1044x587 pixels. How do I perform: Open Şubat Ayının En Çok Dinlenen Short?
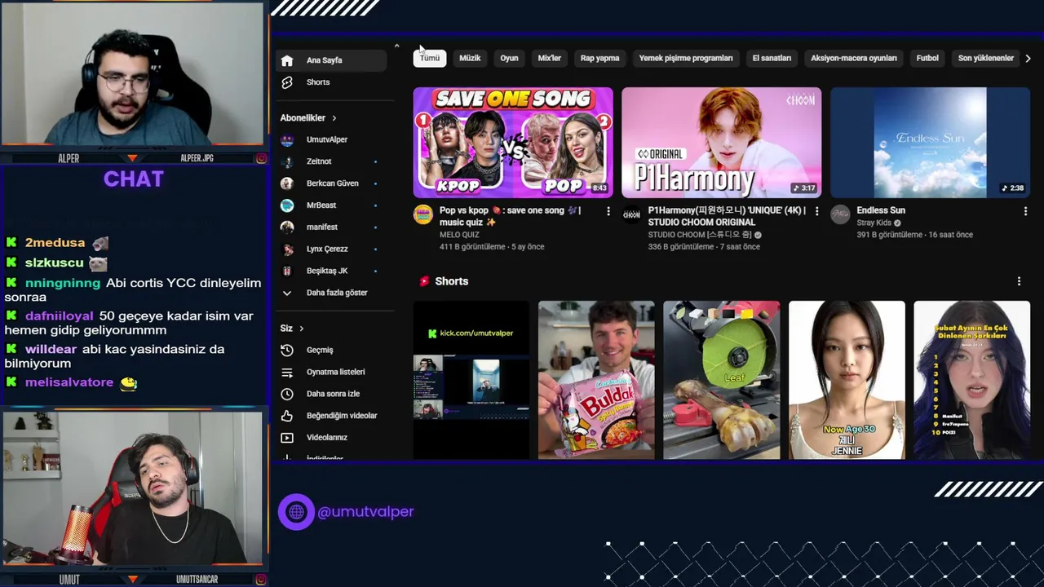[x=971, y=380]
